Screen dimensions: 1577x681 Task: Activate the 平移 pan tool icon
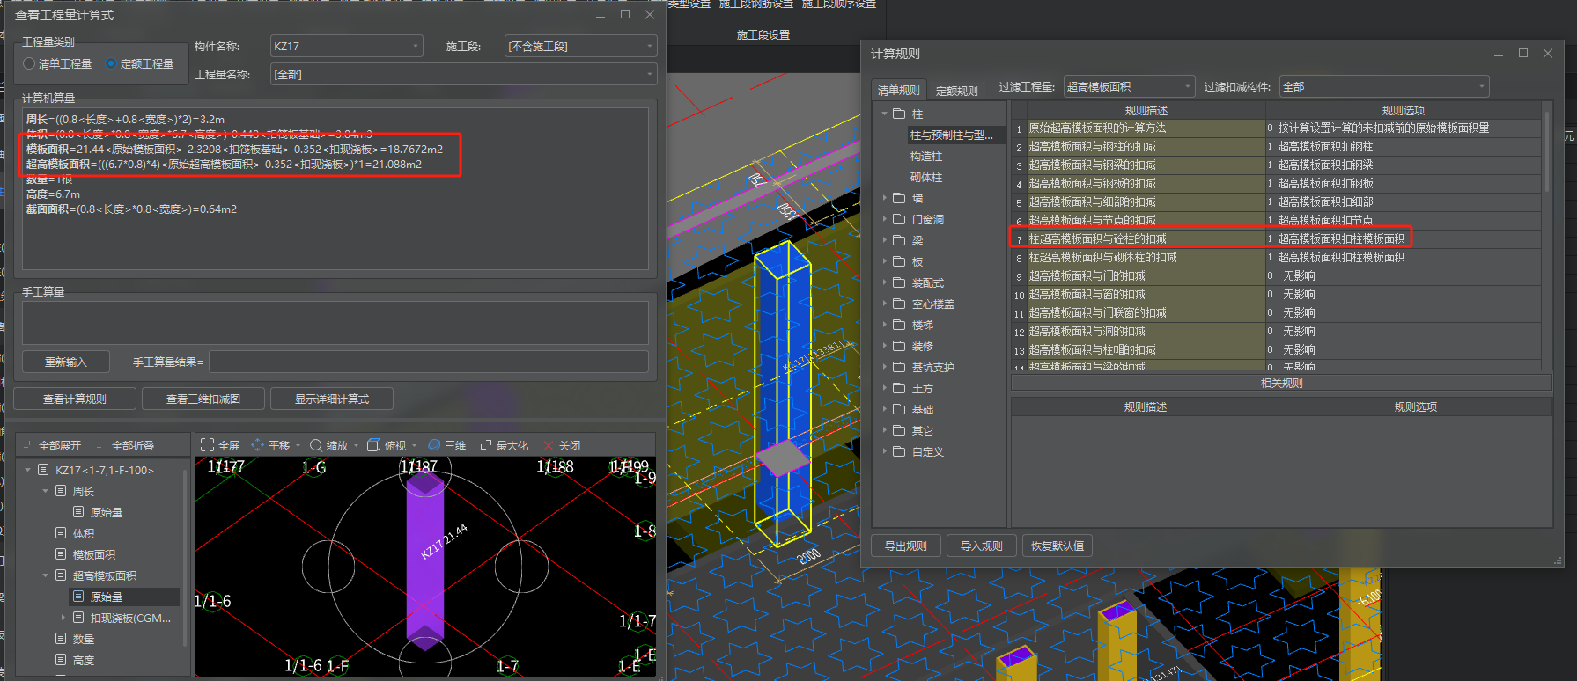coord(257,445)
